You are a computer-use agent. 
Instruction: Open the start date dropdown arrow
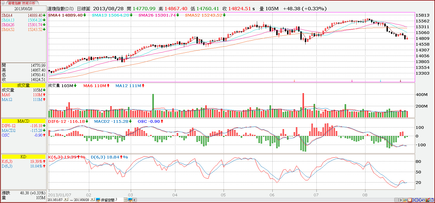(66, 199)
